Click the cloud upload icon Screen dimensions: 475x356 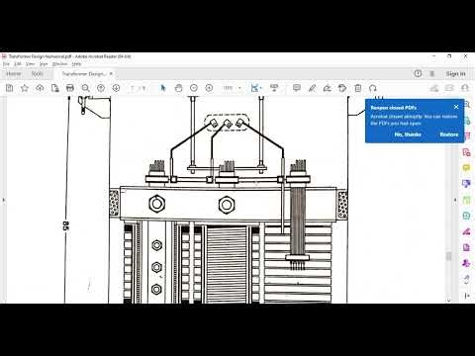click(x=40, y=88)
